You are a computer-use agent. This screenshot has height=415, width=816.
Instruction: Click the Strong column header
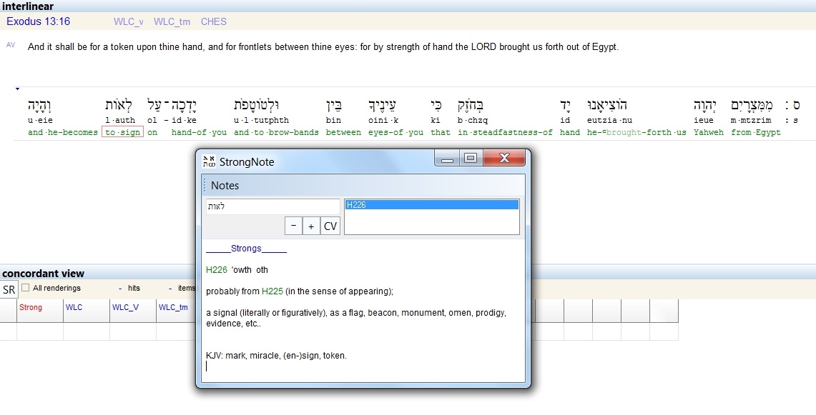[31, 308]
